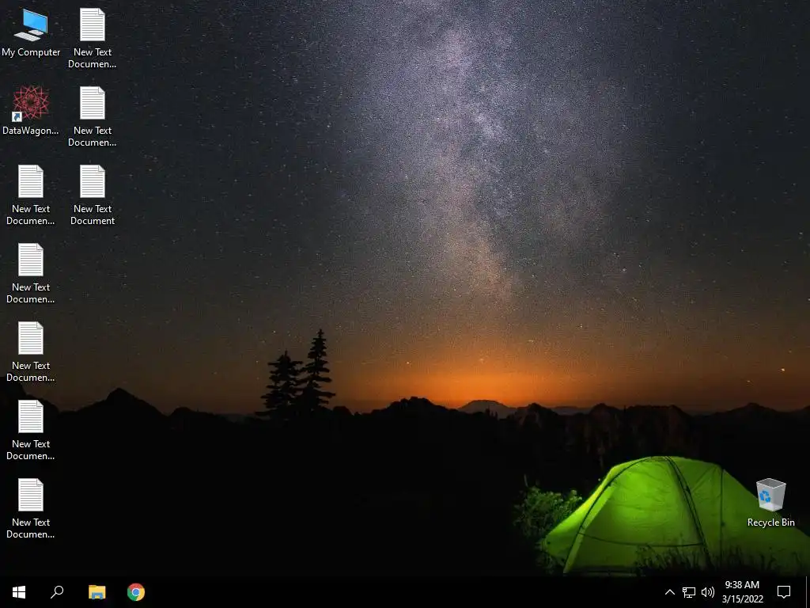Launch File Explorer from the taskbar
This screenshot has height=608, width=810.
[97, 592]
